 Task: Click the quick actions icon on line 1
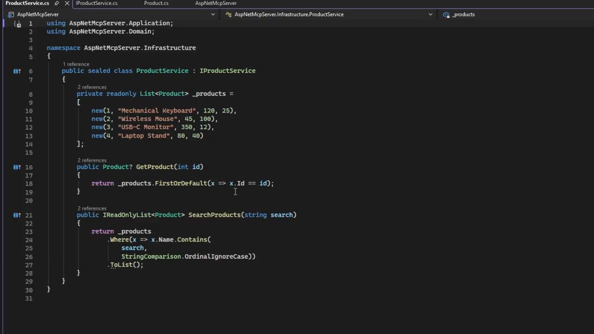[18, 24]
